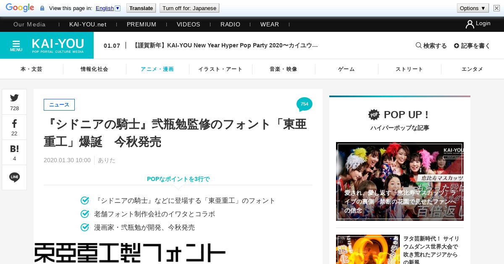Click the article date 2020.01.30 10:00
The height and width of the screenshot is (264, 504).
tap(67, 160)
